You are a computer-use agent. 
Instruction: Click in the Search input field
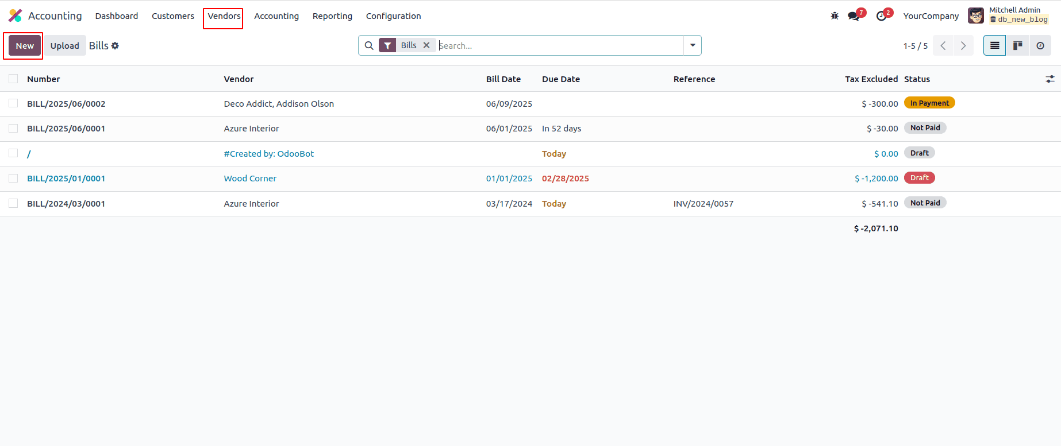coord(560,45)
